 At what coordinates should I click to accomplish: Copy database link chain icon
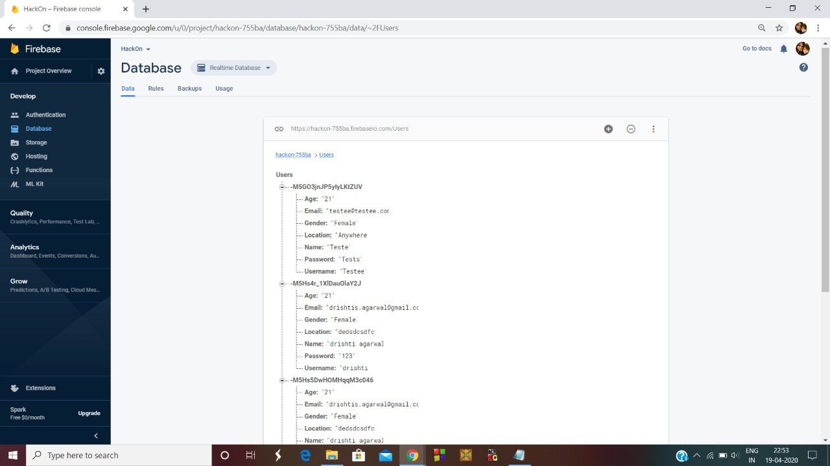[x=279, y=129]
